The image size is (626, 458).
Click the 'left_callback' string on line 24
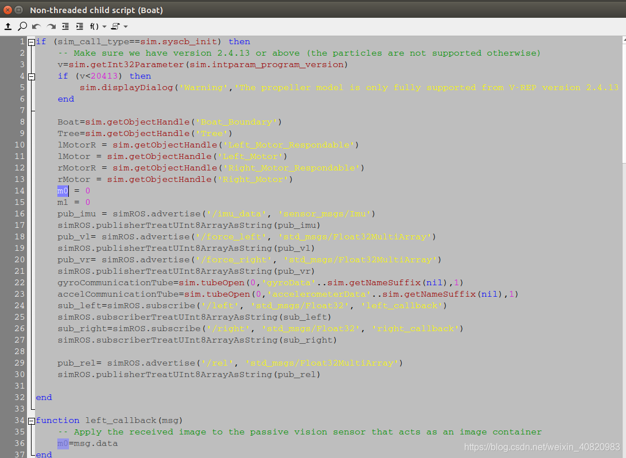pos(402,306)
